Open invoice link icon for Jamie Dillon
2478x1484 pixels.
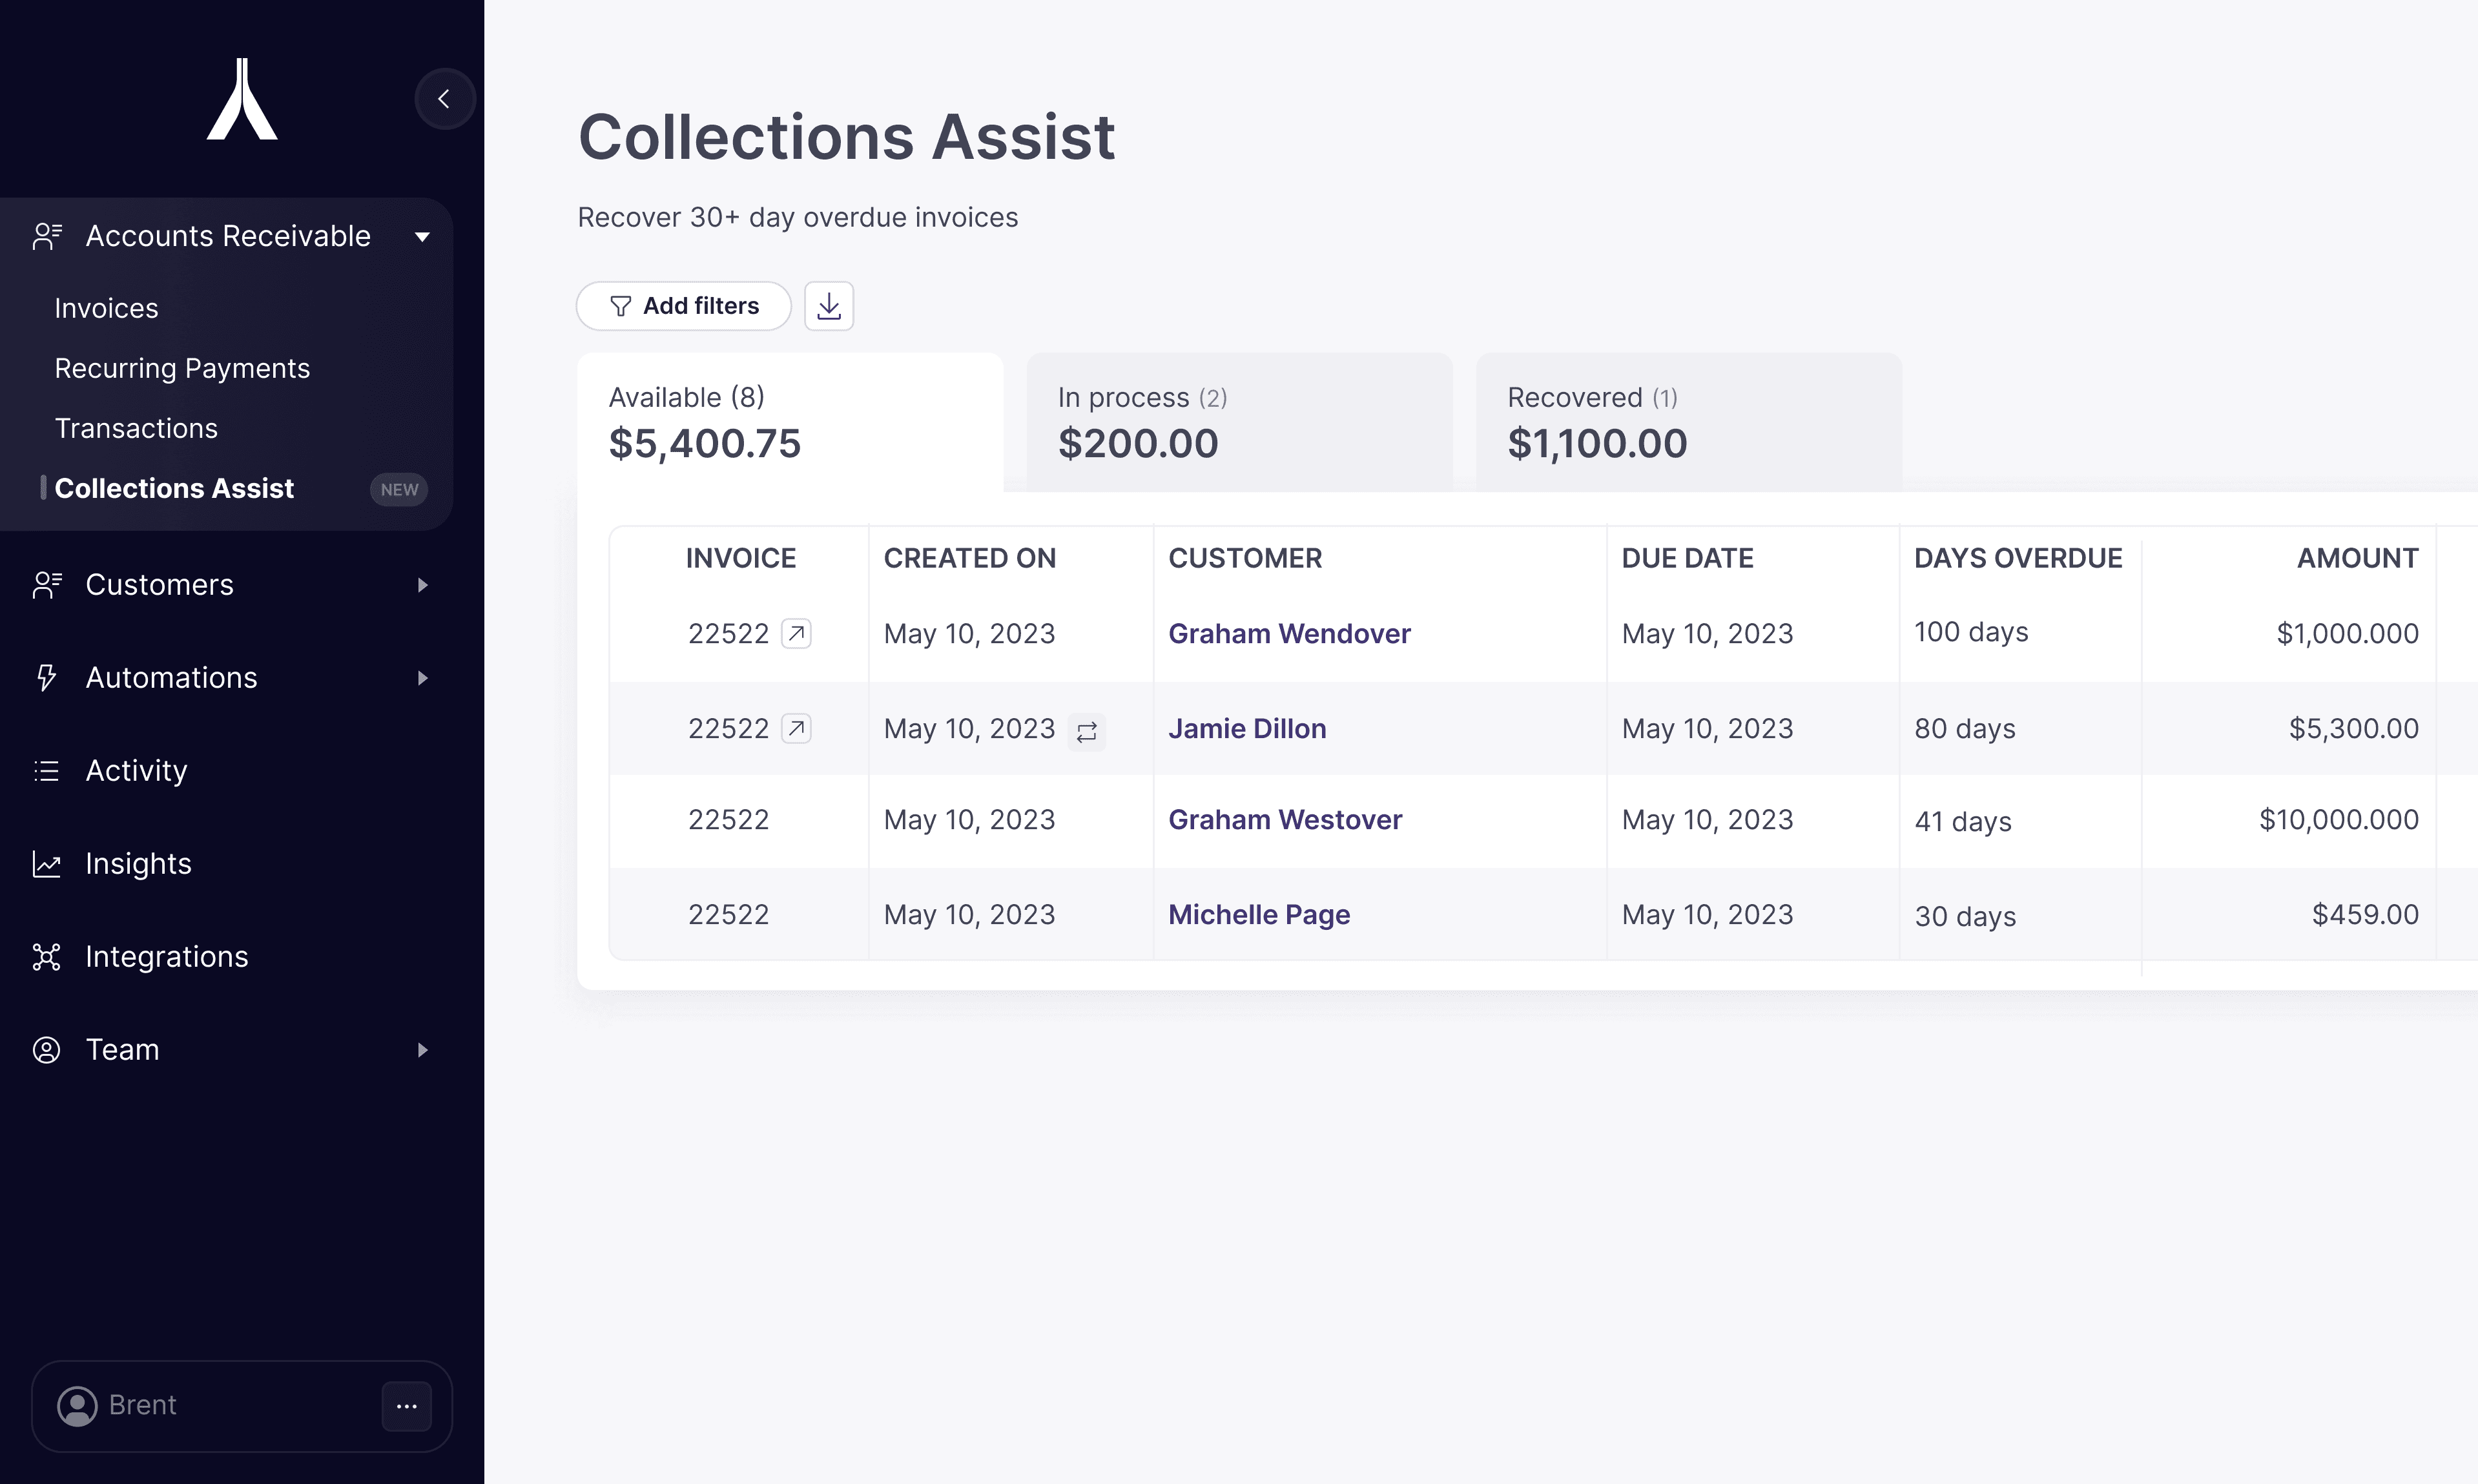pos(796,728)
